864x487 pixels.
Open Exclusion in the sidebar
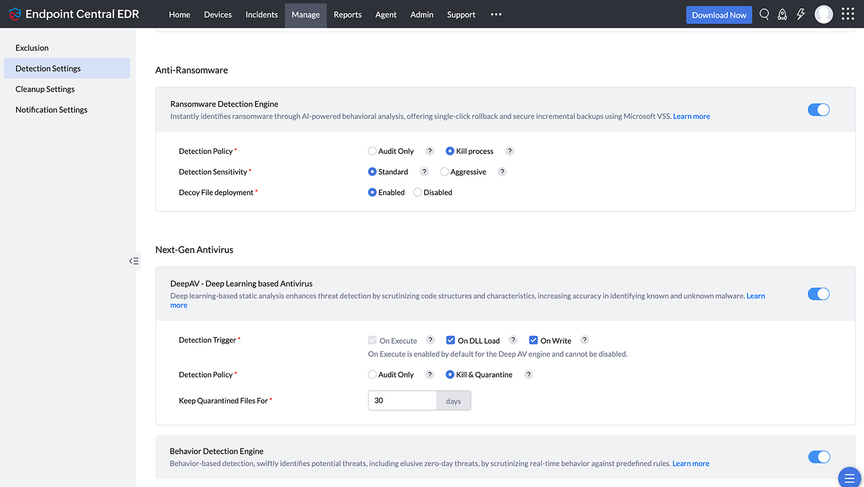tap(67, 48)
